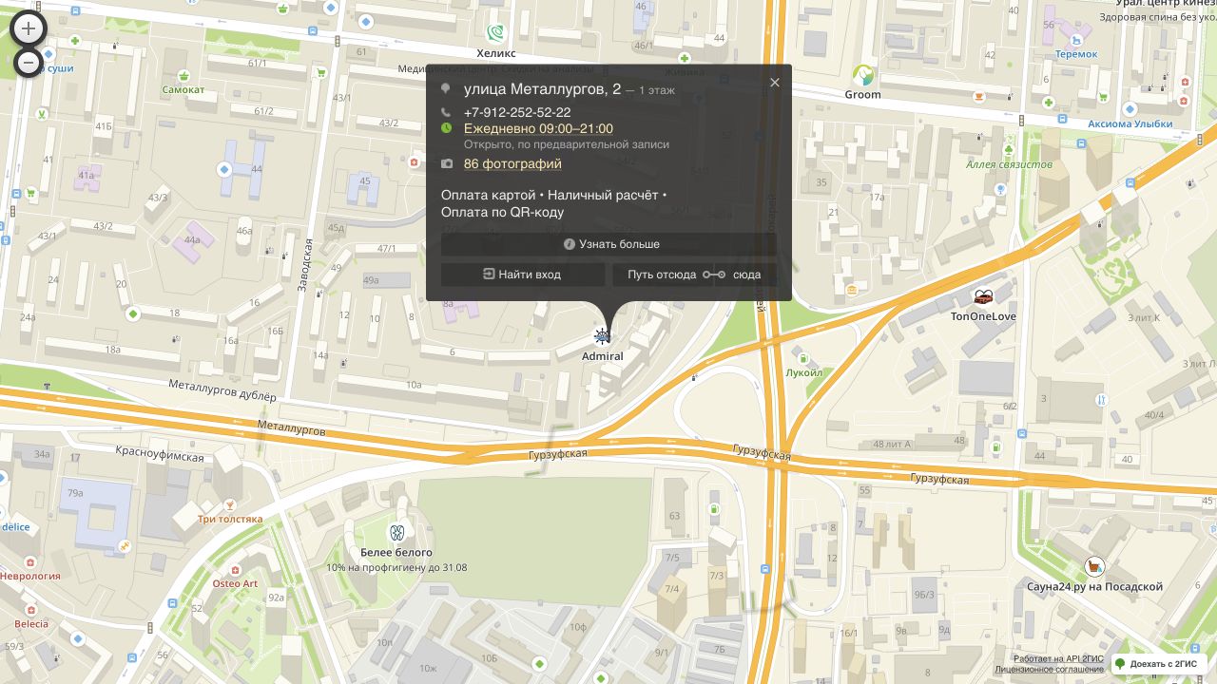The width and height of the screenshot is (1217, 684).
Task: Select the Неврология marker icon
Action: [30, 561]
